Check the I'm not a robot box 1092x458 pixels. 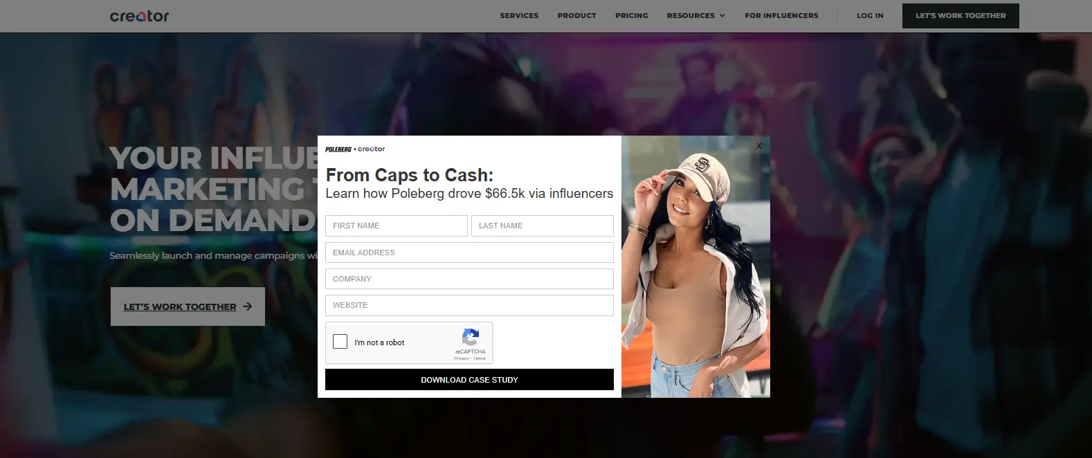click(340, 342)
